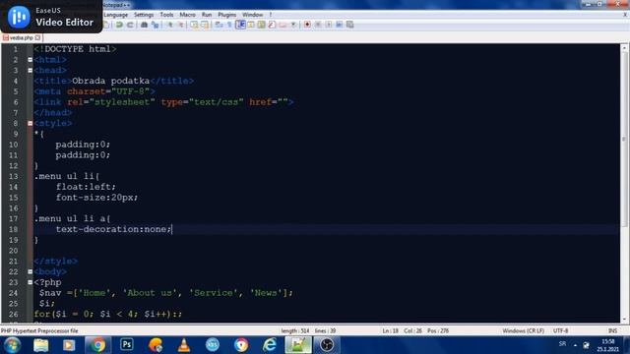Toggle Show all characters icon

point(229,25)
